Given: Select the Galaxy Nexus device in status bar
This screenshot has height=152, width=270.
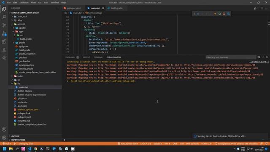Looking at the screenshot, I should point(236,144).
